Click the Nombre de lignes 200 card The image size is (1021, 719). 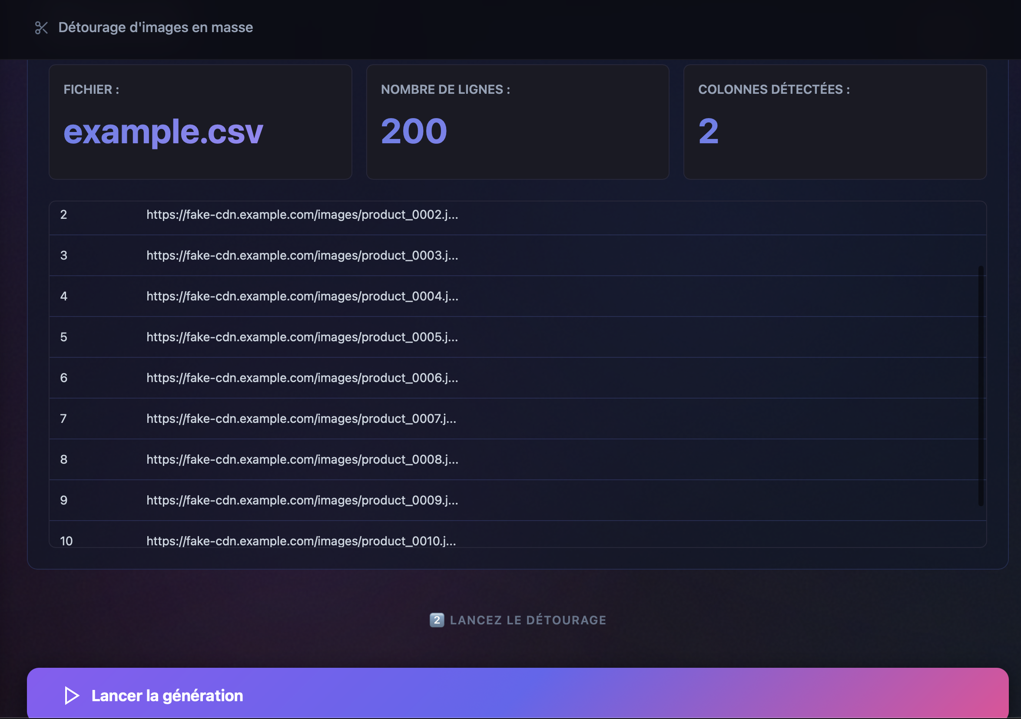517,122
